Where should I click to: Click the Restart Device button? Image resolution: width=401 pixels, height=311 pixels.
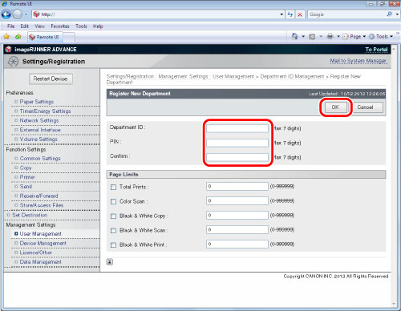[x=51, y=79]
